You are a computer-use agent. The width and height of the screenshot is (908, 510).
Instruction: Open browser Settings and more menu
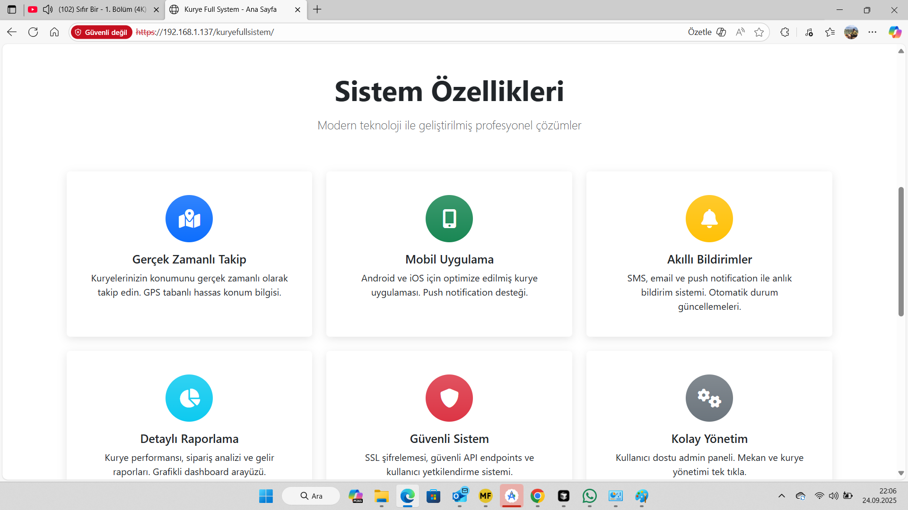pos(873,32)
